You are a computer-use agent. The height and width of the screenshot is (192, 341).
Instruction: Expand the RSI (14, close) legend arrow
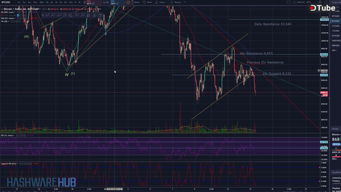(14, 135)
